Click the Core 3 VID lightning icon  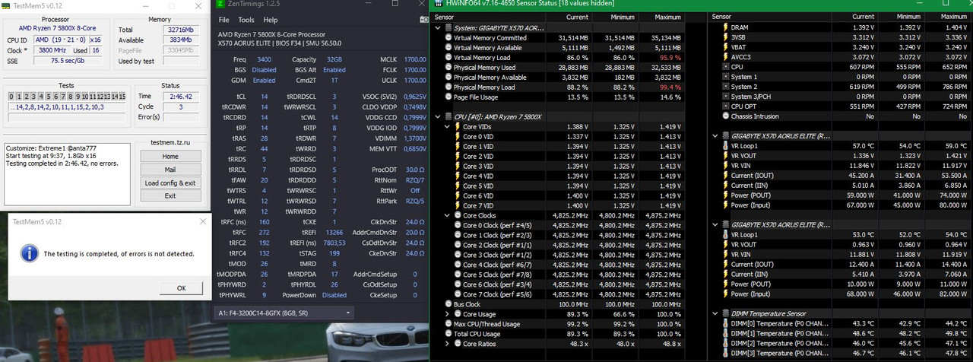pos(457,166)
